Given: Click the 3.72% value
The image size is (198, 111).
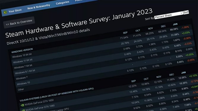Looking at the screenshot, I should click(x=140, y=46).
